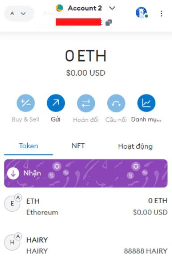This screenshot has width=172, height=274.
Task: Open the Buy & Sell icon
Action: click(x=25, y=103)
